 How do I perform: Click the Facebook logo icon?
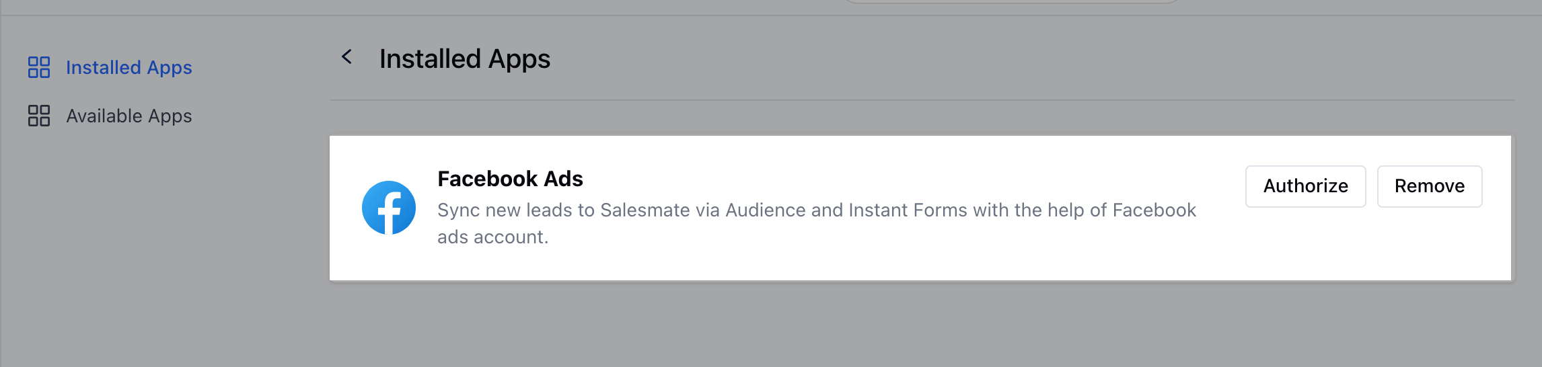pos(389,208)
